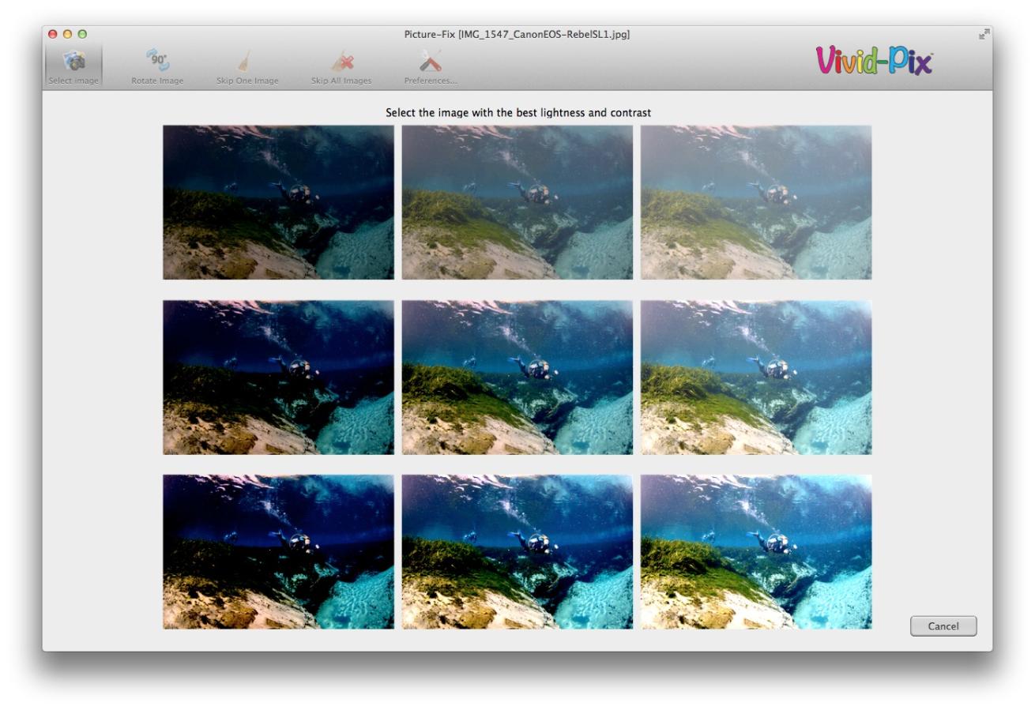Select the middle-row left image variant

pyautogui.click(x=278, y=378)
